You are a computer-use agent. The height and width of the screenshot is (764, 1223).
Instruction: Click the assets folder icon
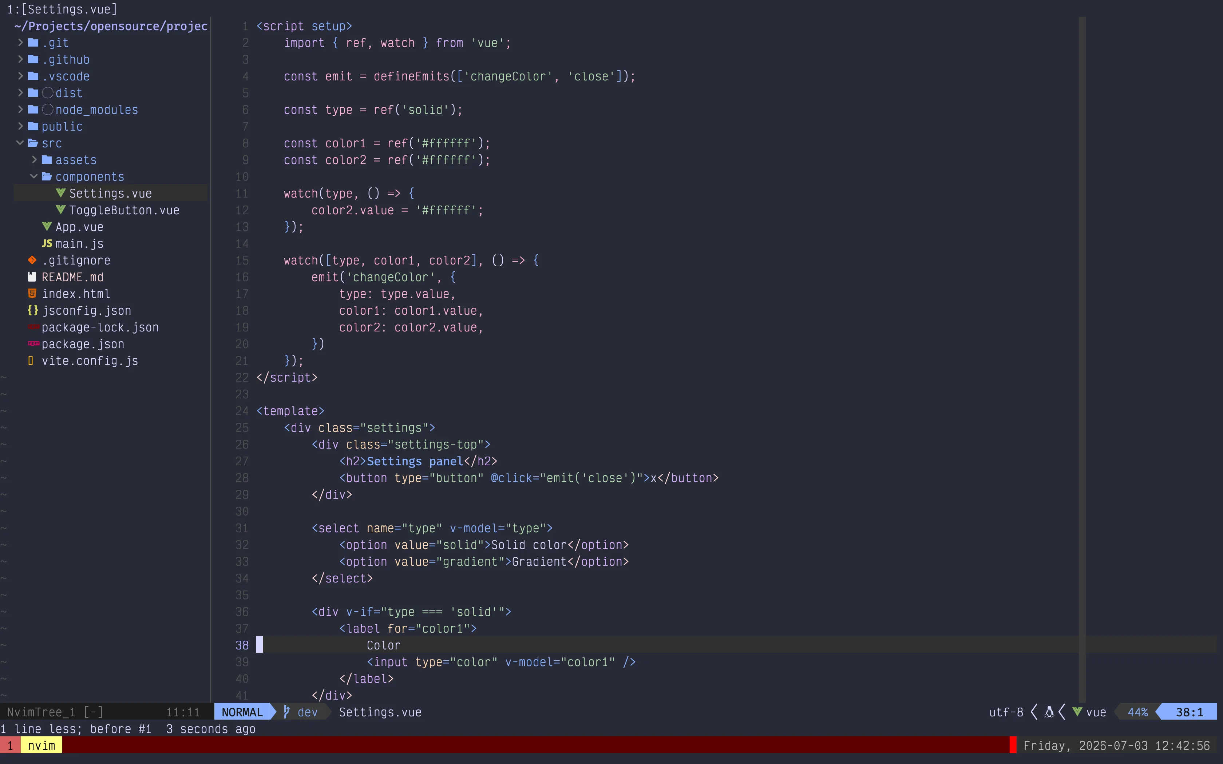tap(47, 160)
